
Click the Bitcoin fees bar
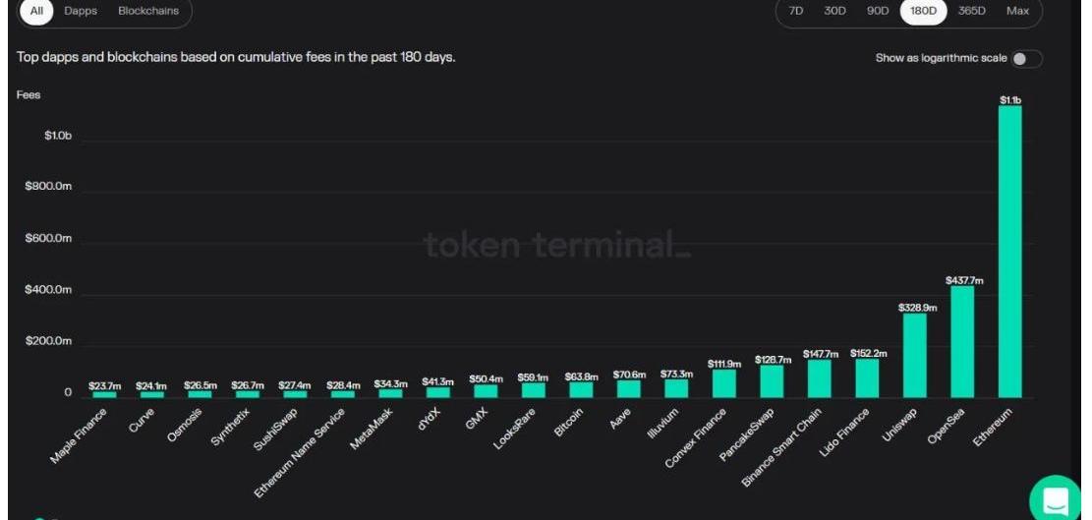point(581,389)
